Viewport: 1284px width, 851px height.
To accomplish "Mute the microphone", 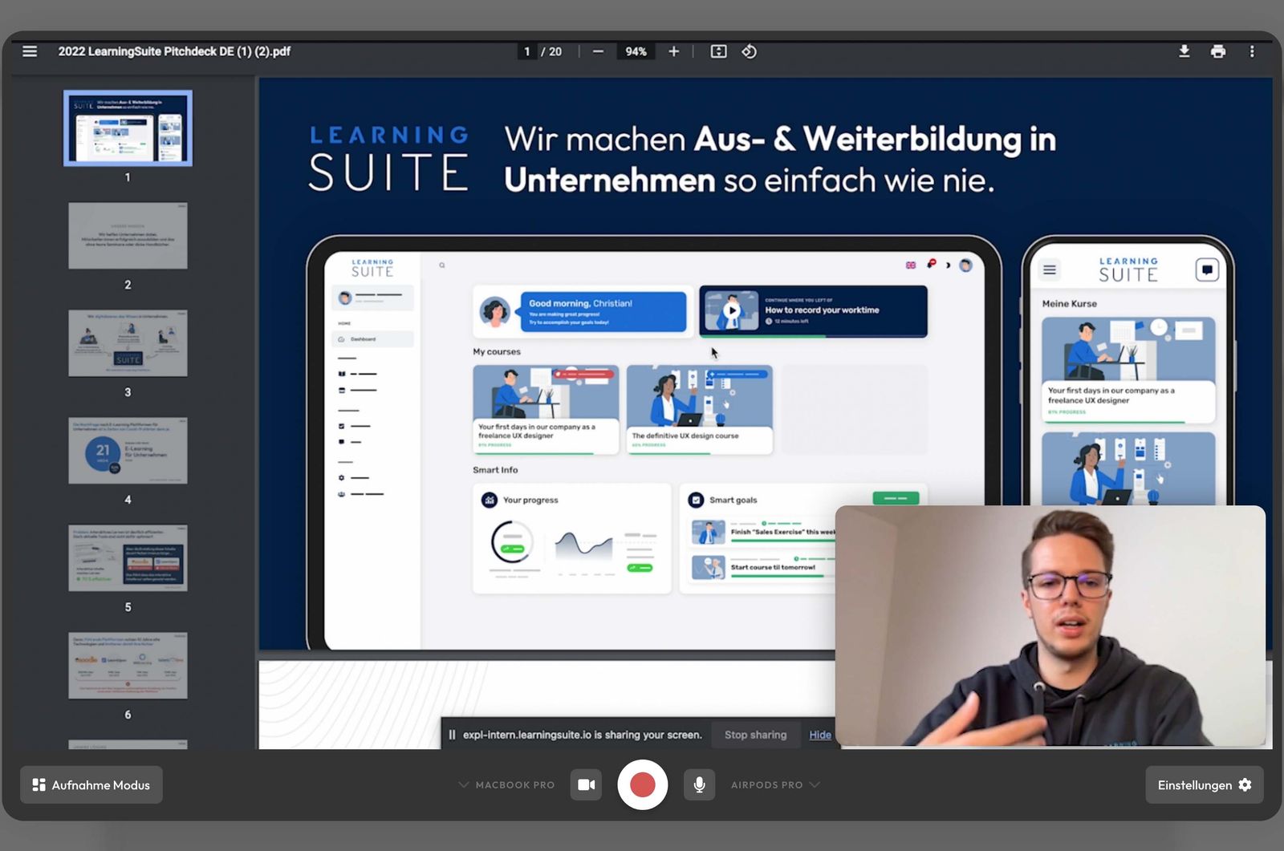I will click(x=698, y=784).
